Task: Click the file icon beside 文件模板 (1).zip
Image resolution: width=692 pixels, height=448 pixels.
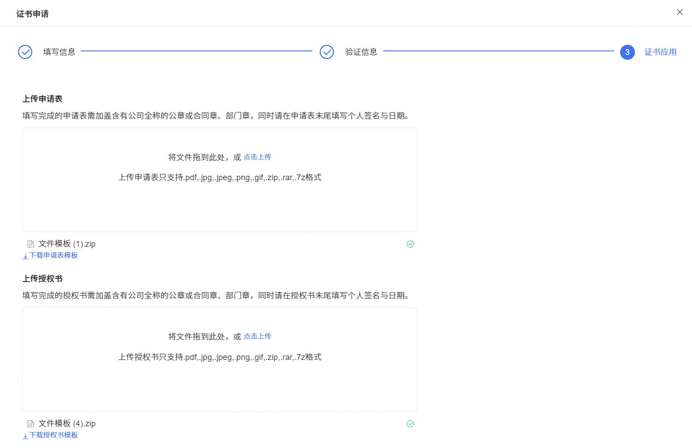Action: point(31,244)
